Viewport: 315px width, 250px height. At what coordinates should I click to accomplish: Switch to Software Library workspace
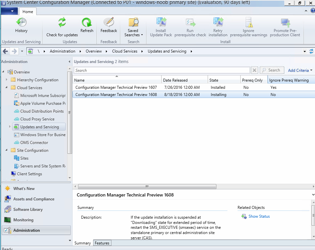tap(36, 210)
